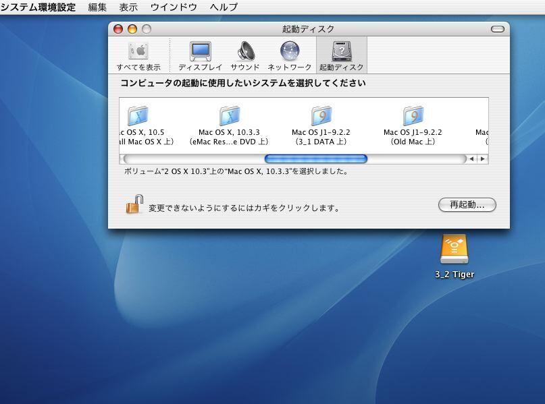545x404 pixels.
Task: Open the Edit (編集) menu
Action: coord(97,7)
